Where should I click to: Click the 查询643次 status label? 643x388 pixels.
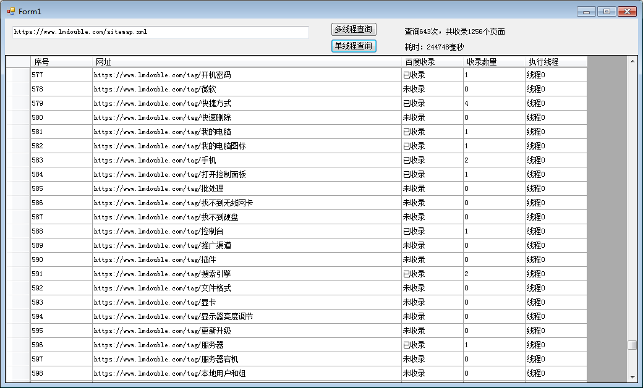(454, 32)
